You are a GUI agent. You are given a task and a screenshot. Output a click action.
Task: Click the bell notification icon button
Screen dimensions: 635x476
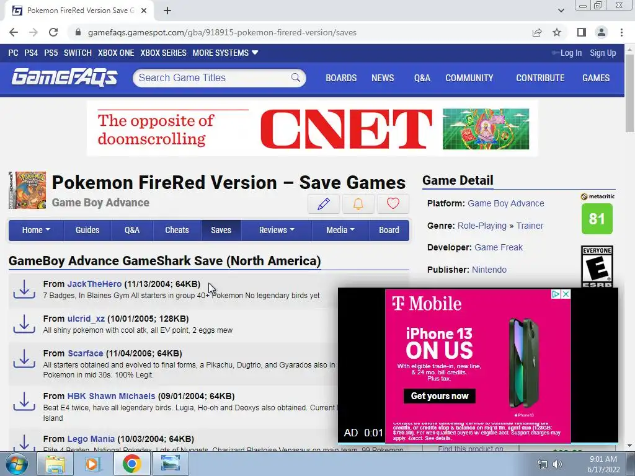click(x=358, y=203)
